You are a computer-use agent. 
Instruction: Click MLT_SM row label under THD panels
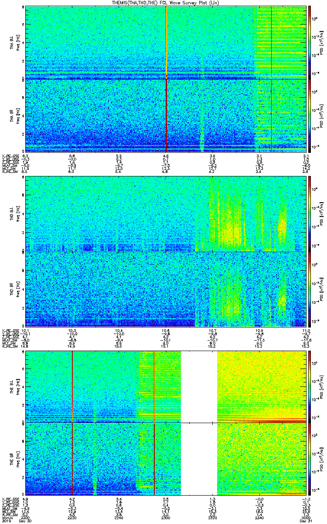[x=8, y=344]
